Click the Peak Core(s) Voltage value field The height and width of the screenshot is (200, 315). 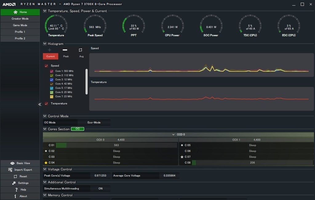point(101,175)
